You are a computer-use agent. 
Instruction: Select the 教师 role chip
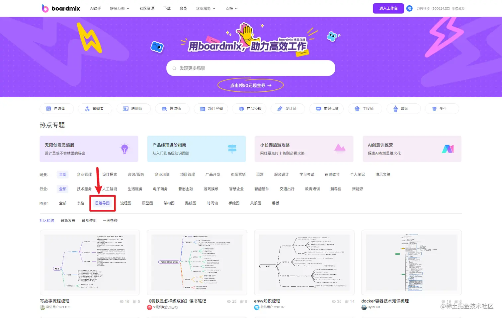coord(403,109)
